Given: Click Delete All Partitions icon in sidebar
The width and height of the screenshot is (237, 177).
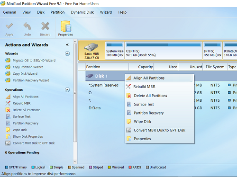Looking at the screenshot, I should pyautogui.click(x=8, y=110).
